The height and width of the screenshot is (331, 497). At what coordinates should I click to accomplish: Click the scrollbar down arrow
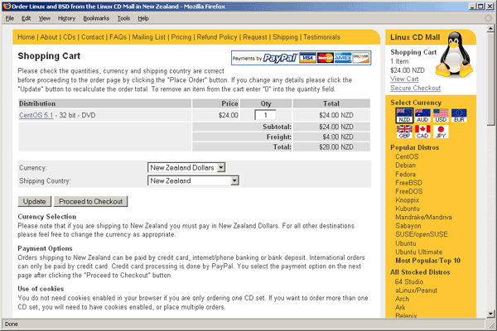tap(490, 314)
